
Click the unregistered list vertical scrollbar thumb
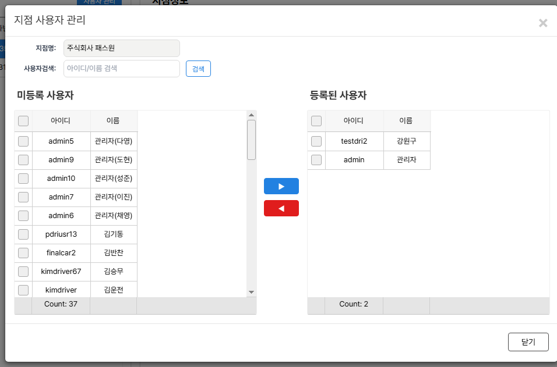point(251,140)
